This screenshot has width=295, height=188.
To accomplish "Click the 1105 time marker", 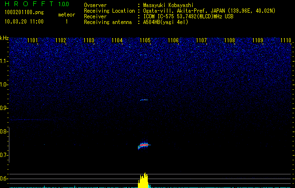I will (x=145, y=40).
